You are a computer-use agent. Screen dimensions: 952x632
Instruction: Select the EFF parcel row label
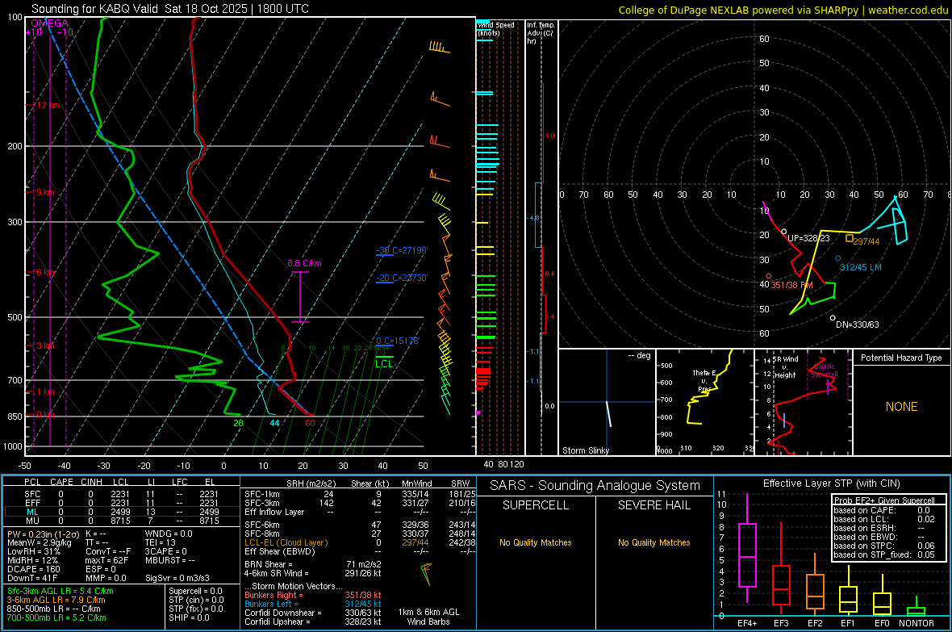[32, 503]
